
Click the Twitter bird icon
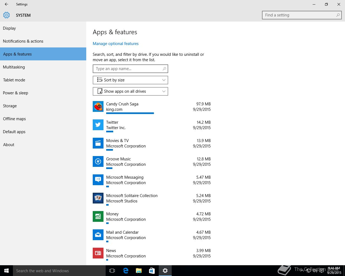[98, 125]
